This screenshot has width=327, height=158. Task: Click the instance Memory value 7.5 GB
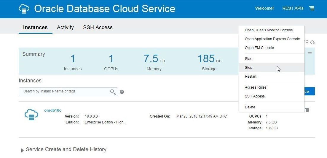pos(271,122)
